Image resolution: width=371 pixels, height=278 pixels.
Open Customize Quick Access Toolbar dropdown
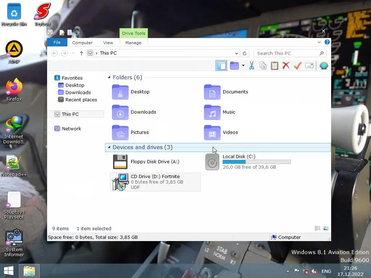tap(77, 32)
